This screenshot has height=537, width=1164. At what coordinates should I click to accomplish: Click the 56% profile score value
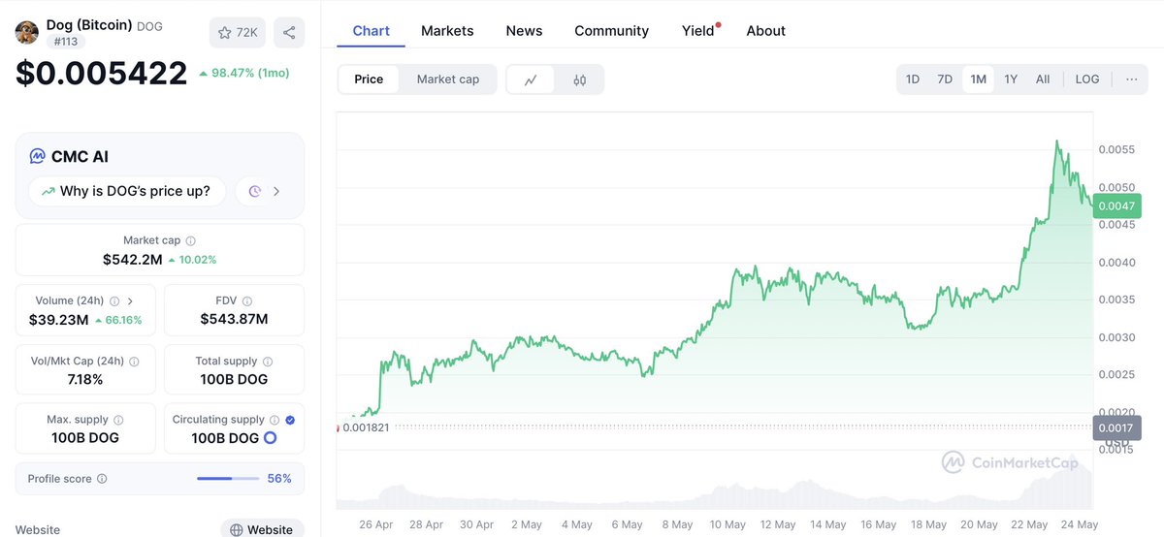click(279, 479)
